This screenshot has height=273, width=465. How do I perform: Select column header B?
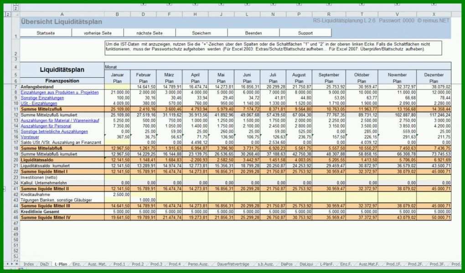pyautogui.click(x=118, y=15)
